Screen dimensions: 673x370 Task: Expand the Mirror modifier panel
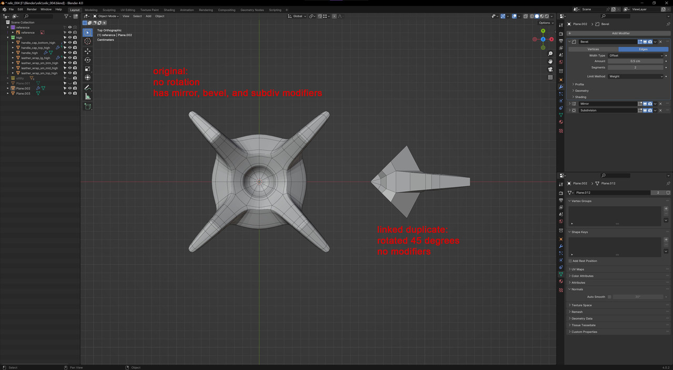coord(570,104)
